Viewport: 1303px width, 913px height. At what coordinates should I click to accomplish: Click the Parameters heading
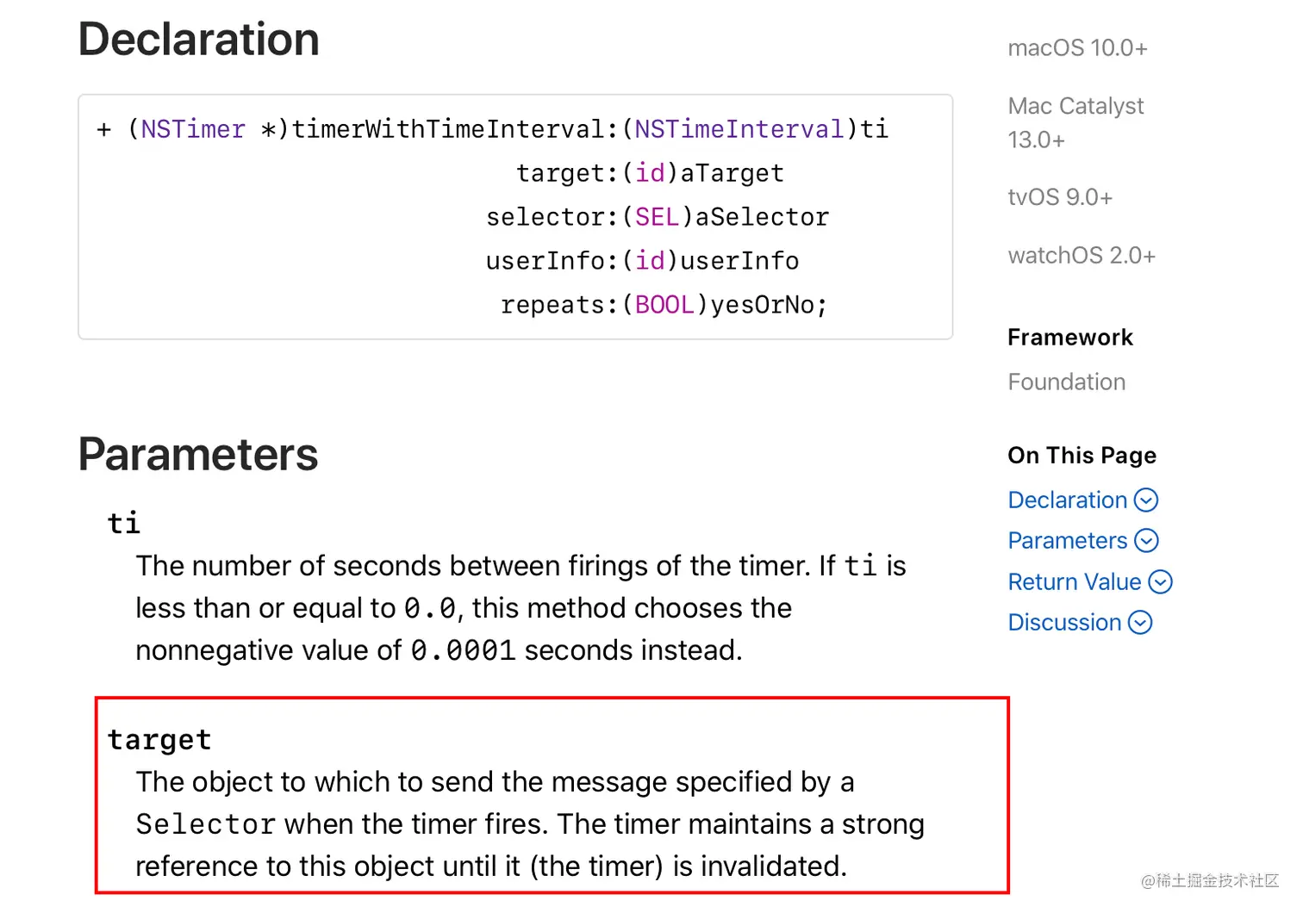coord(198,455)
